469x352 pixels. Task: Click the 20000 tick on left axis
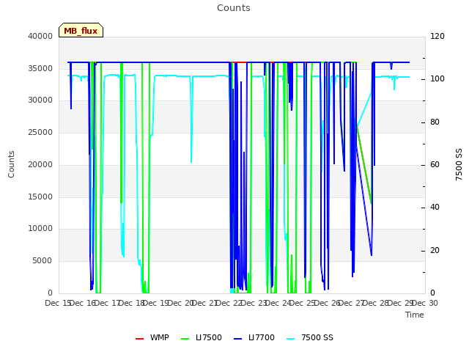(40, 164)
